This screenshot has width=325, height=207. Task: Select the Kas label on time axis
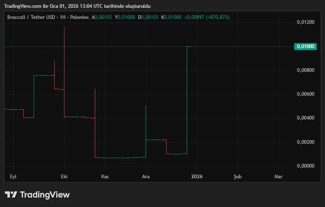coord(105,176)
